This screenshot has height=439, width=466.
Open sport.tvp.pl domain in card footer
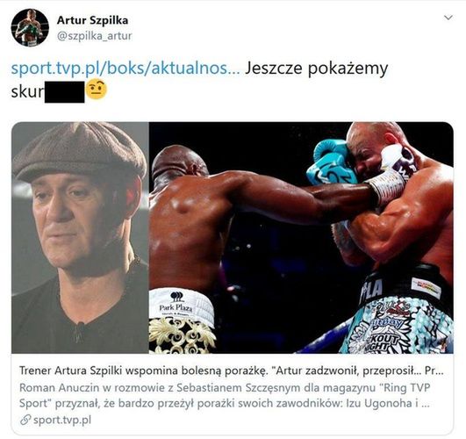[62, 420]
